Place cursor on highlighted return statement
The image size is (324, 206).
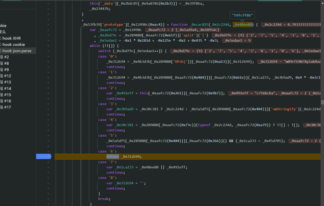click(113, 156)
